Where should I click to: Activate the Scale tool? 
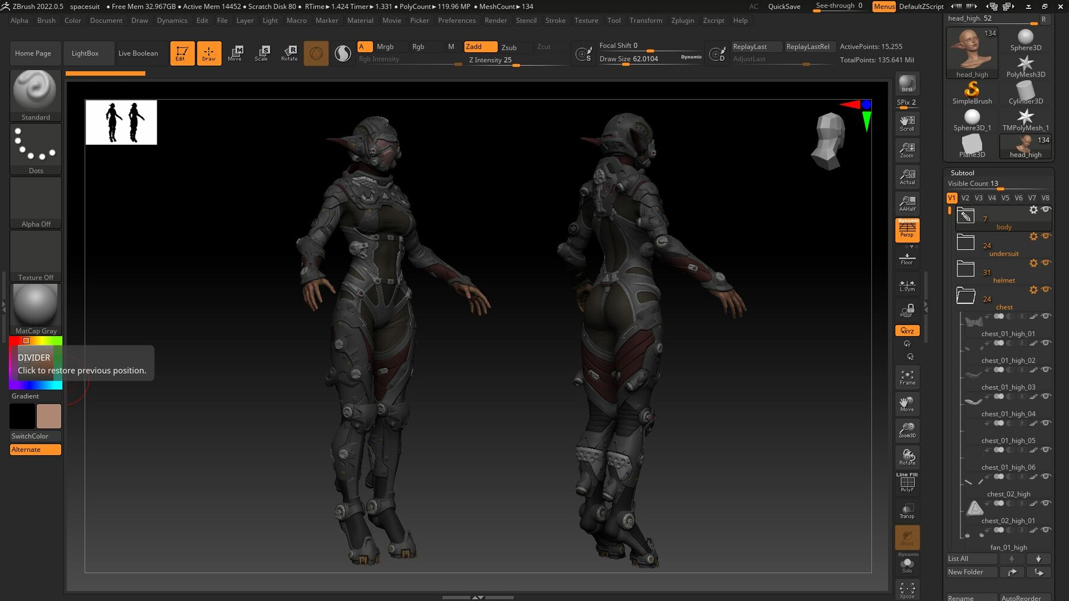click(262, 53)
